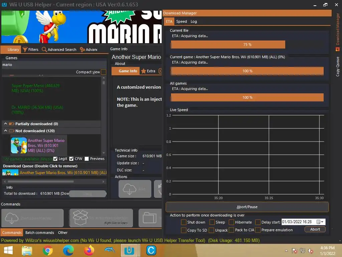Click the folder icon in Commands
342x257 pixels.
point(149,218)
